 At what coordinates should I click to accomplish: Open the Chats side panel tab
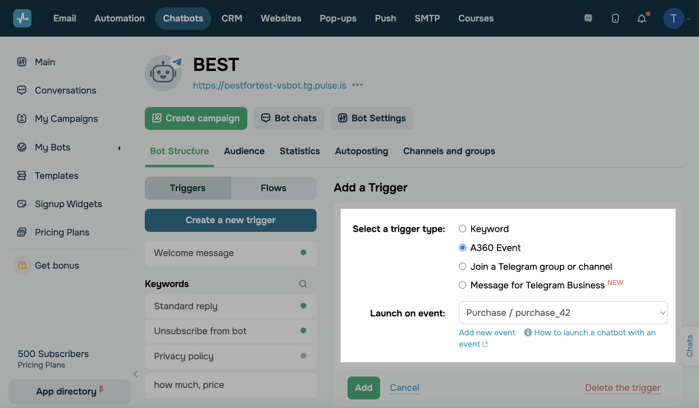pos(690,346)
